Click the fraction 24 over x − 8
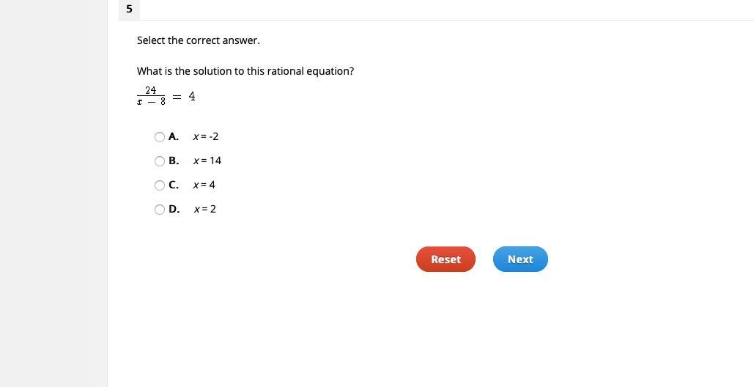The image size is (754, 387). [x=151, y=96]
